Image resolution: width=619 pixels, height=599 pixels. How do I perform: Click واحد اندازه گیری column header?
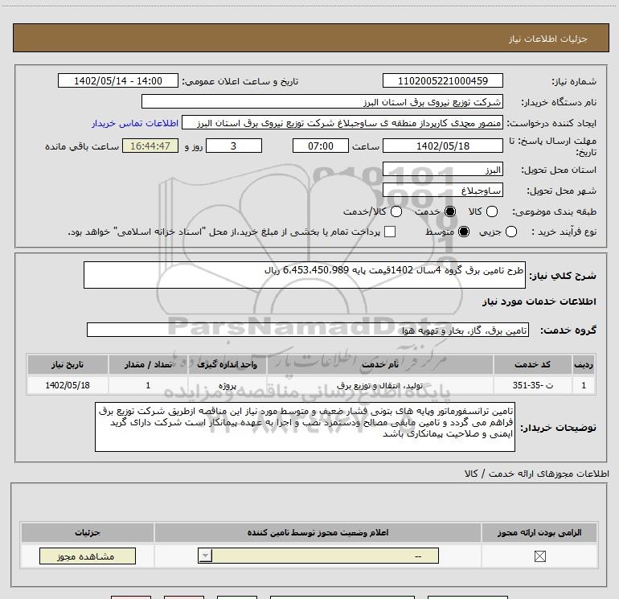(x=228, y=364)
